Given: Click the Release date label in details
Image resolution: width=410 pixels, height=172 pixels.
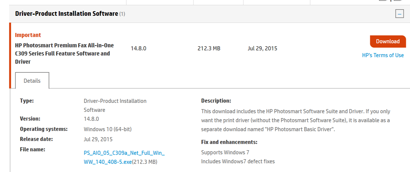Looking at the screenshot, I should click(36, 139).
